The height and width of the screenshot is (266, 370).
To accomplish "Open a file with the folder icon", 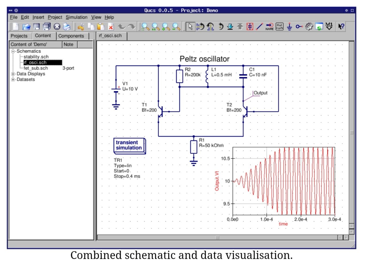I will (26, 26).
